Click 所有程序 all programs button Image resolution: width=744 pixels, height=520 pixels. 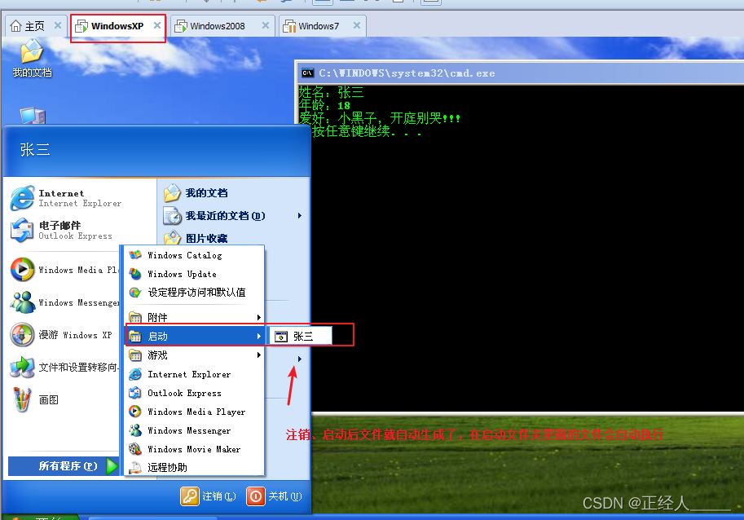click(x=63, y=466)
